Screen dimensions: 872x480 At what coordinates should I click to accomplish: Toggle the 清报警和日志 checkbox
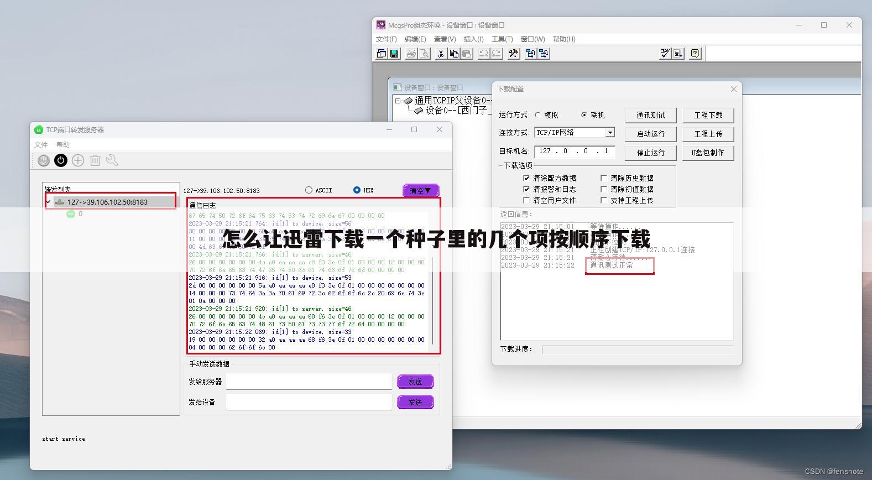526,189
